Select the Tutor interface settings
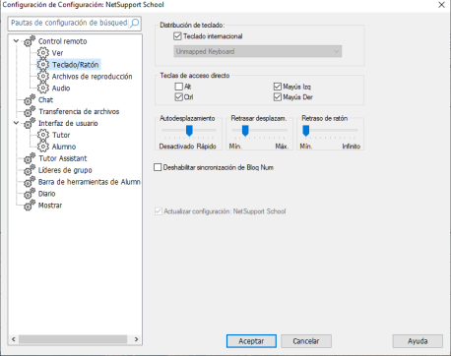The width and height of the screenshot is (451, 356). [x=61, y=135]
